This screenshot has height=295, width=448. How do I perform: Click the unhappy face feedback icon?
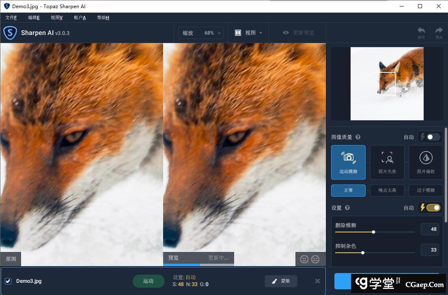315,259
